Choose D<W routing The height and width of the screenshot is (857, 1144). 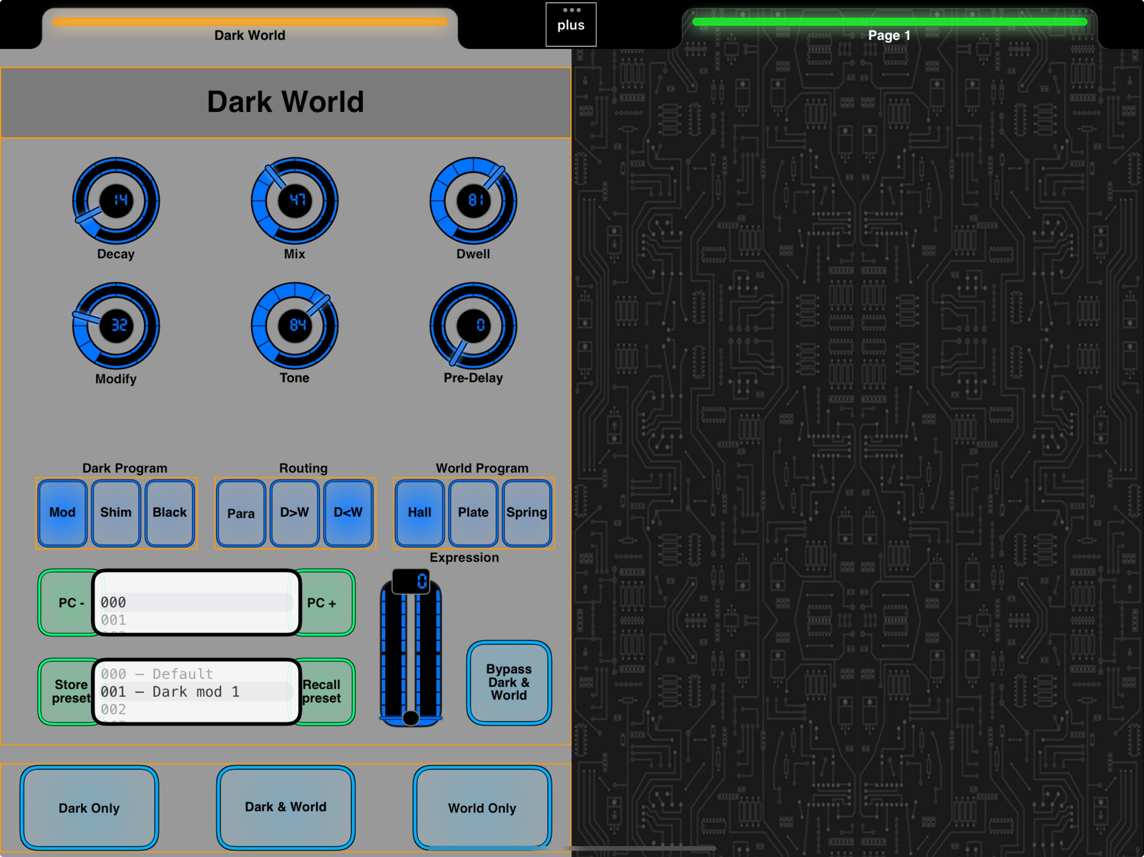[348, 513]
